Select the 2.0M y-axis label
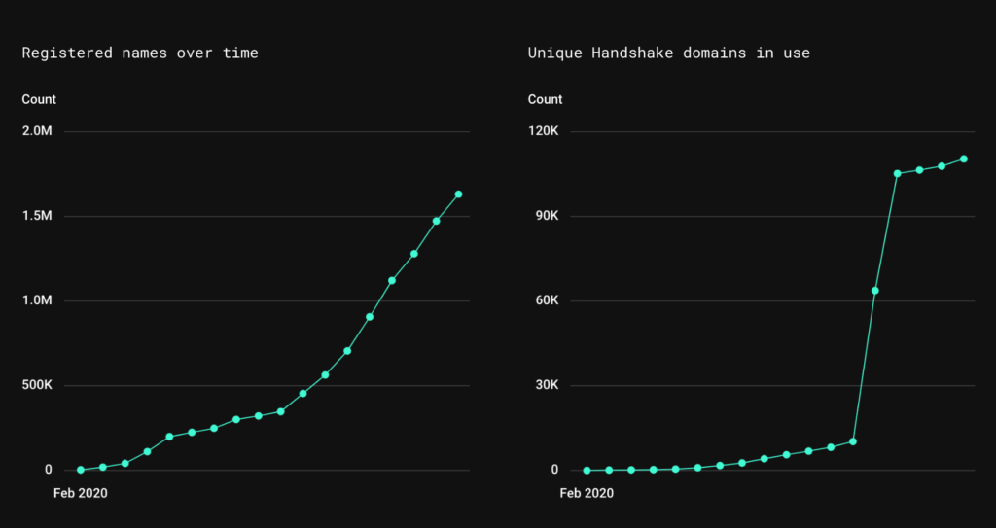The width and height of the screenshot is (996, 528). (37, 131)
